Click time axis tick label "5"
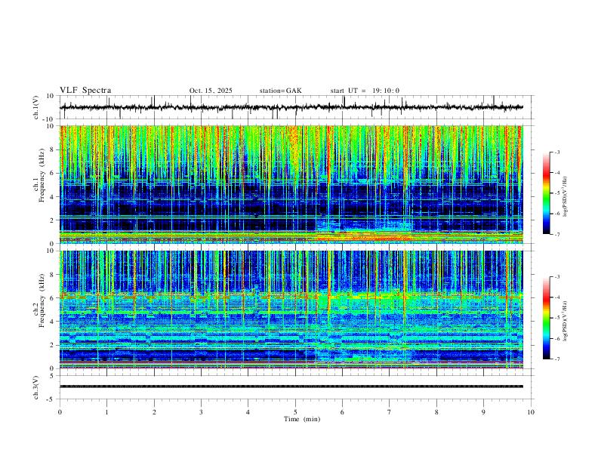This screenshot has width=598, height=462. pyautogui.click(x=295, y=412)
